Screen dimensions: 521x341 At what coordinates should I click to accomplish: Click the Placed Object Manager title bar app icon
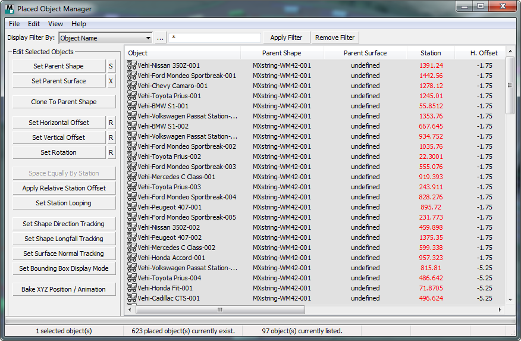10,9
